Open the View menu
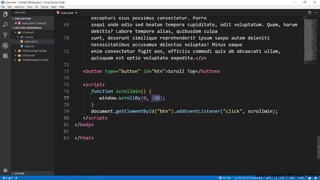 coord(29,7)
